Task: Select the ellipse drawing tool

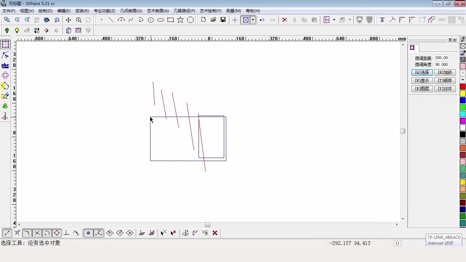Action: [x=161, y=20]
